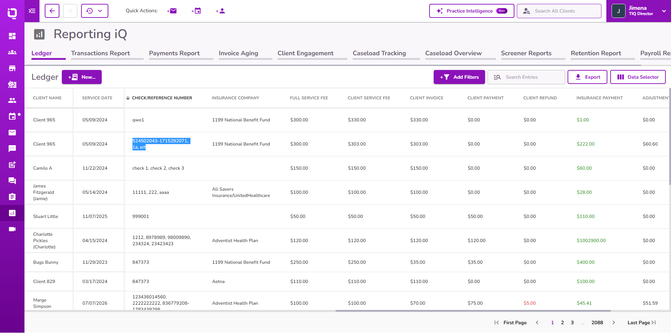671x333 pixels.
Task: Click the horizontal scrollbar under the table
Action: (x=473, y=311)
